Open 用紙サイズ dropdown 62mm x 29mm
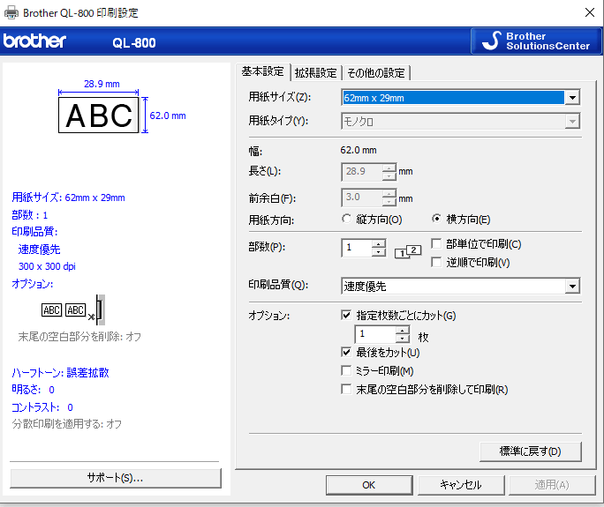The image size is (604, 507). 460,98
